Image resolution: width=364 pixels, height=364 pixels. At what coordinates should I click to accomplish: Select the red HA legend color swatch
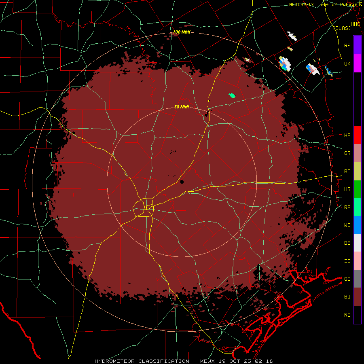coord(357,135)
